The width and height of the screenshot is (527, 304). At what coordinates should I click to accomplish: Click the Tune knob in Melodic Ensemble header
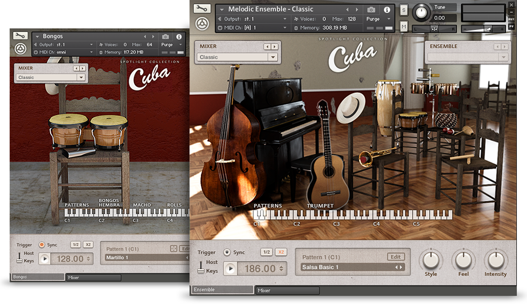point(421,13)
